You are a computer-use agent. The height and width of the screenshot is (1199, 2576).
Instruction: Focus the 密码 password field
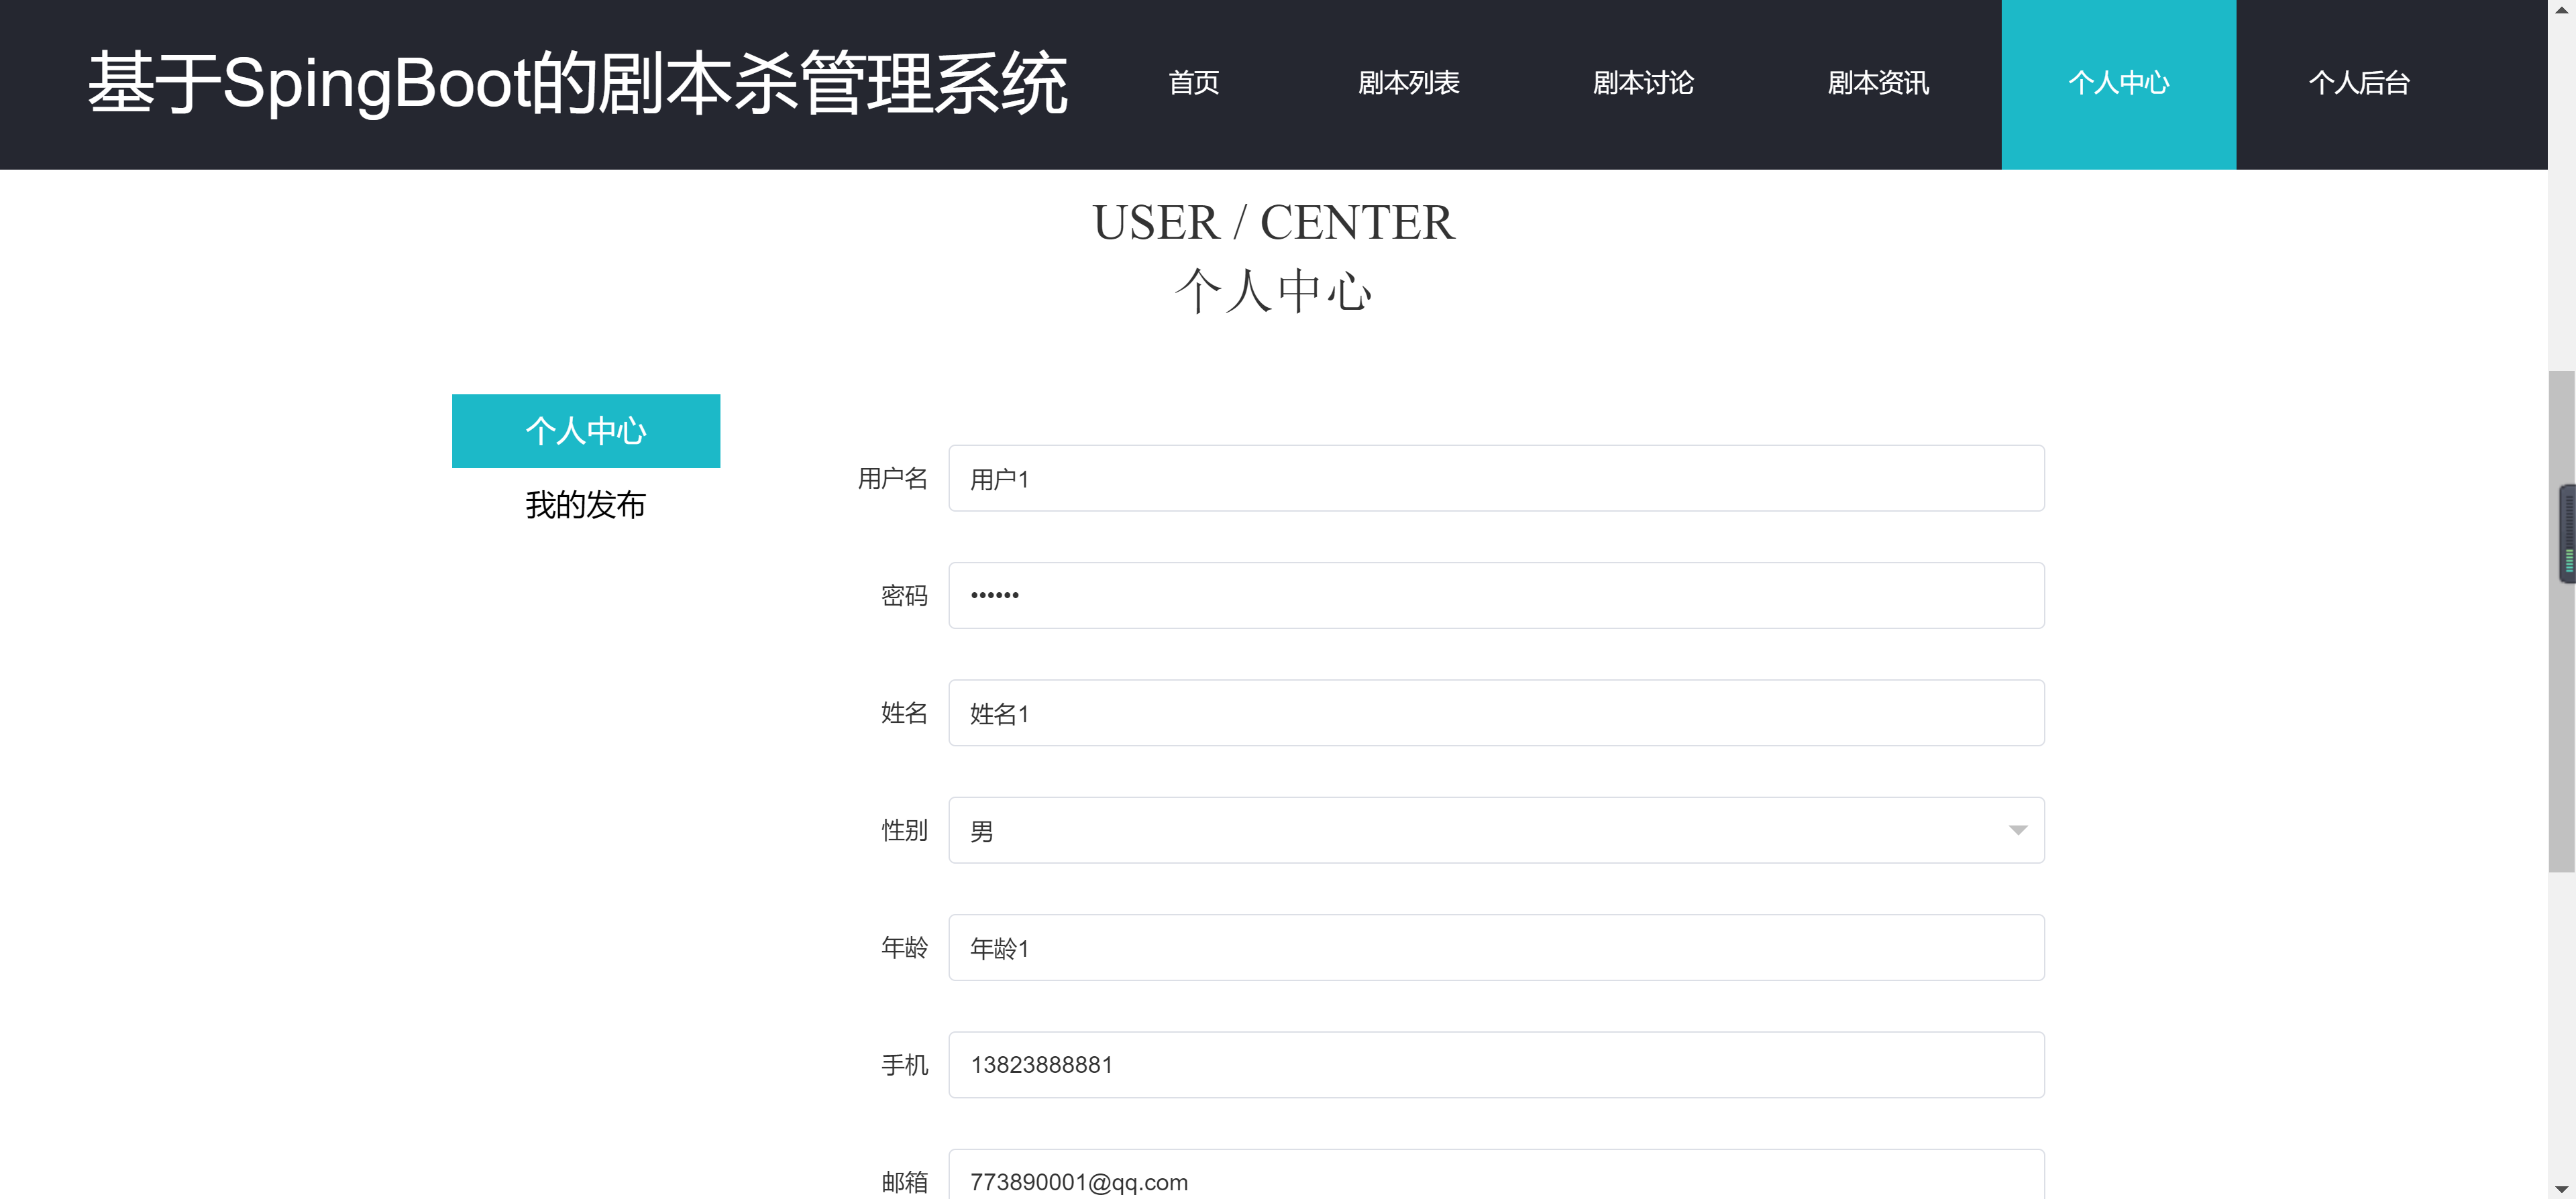tap(1495, 595)
